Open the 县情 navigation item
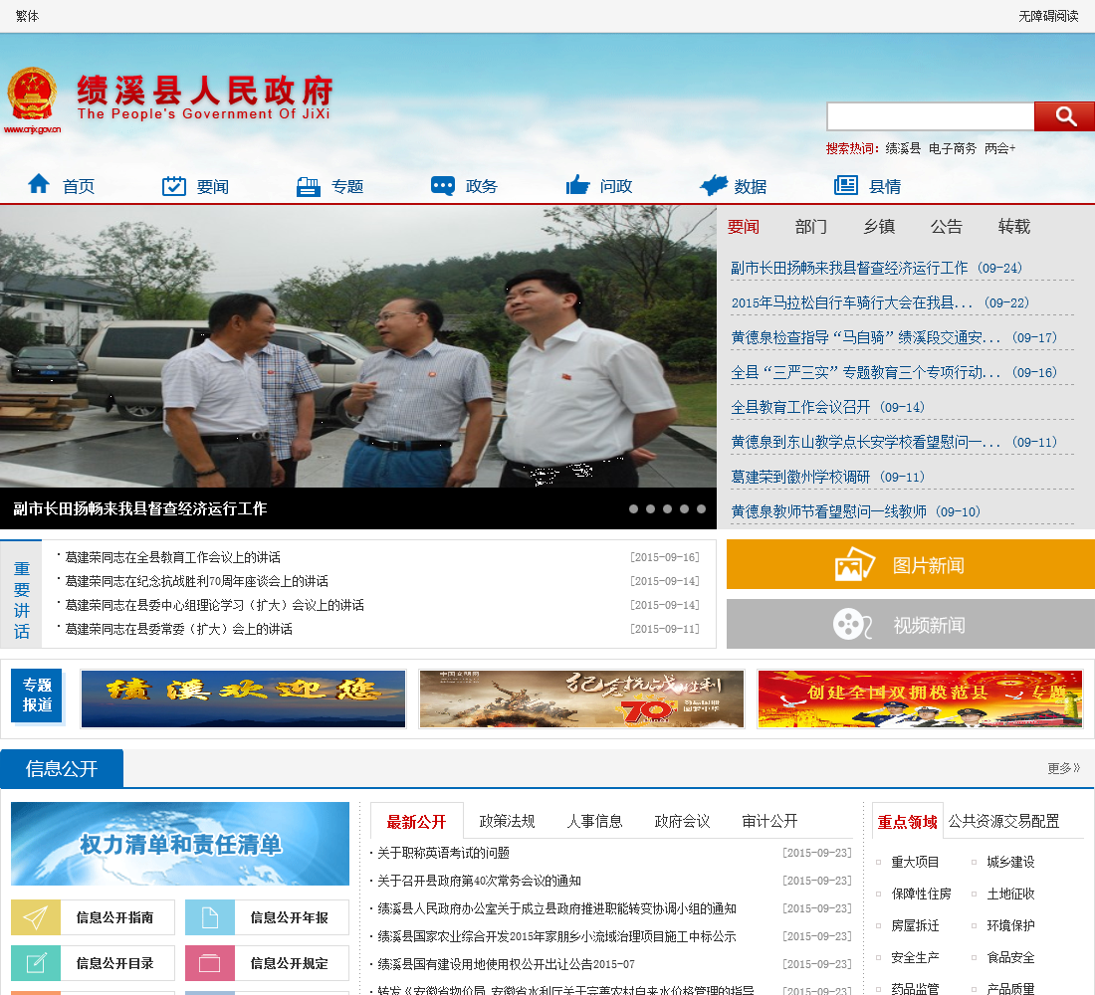Image resolution: width=1095 pixels, height=995 pixels. click(x=885, y=186)
